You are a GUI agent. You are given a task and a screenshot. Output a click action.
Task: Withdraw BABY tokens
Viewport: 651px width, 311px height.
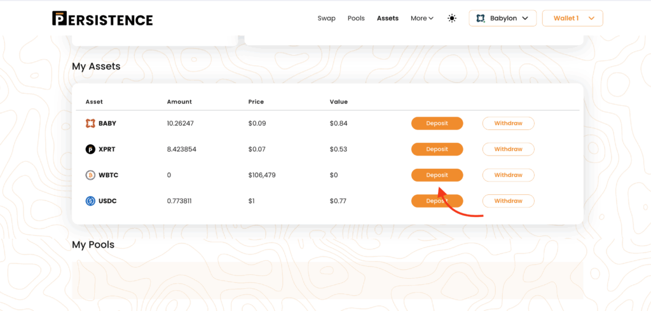coord(508,123)
